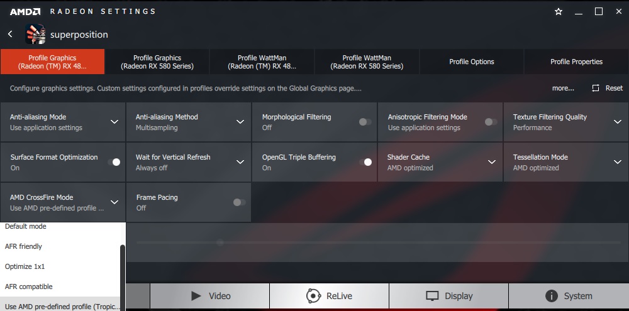Image resolution: width=629 pixels, height=311 pixels.
Task: Open Tessellation Mode dropdown
Action: pos(618,162)
